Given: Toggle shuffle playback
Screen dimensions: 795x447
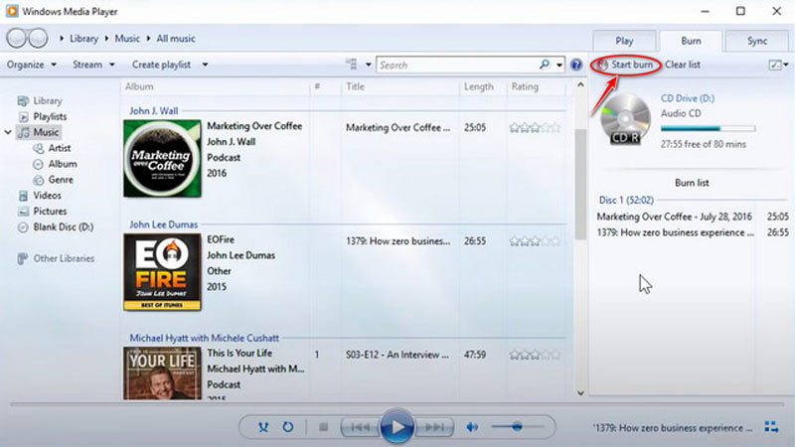Looking at the screenshot, I should pos(263,427).
